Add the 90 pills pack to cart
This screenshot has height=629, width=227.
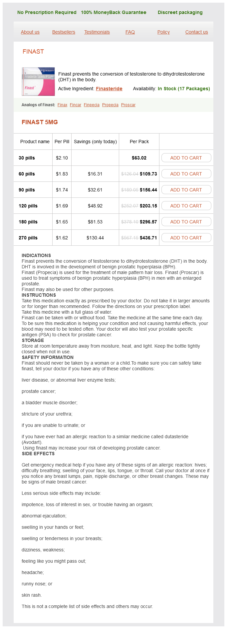pyautogui.click(x=186, y=190)
